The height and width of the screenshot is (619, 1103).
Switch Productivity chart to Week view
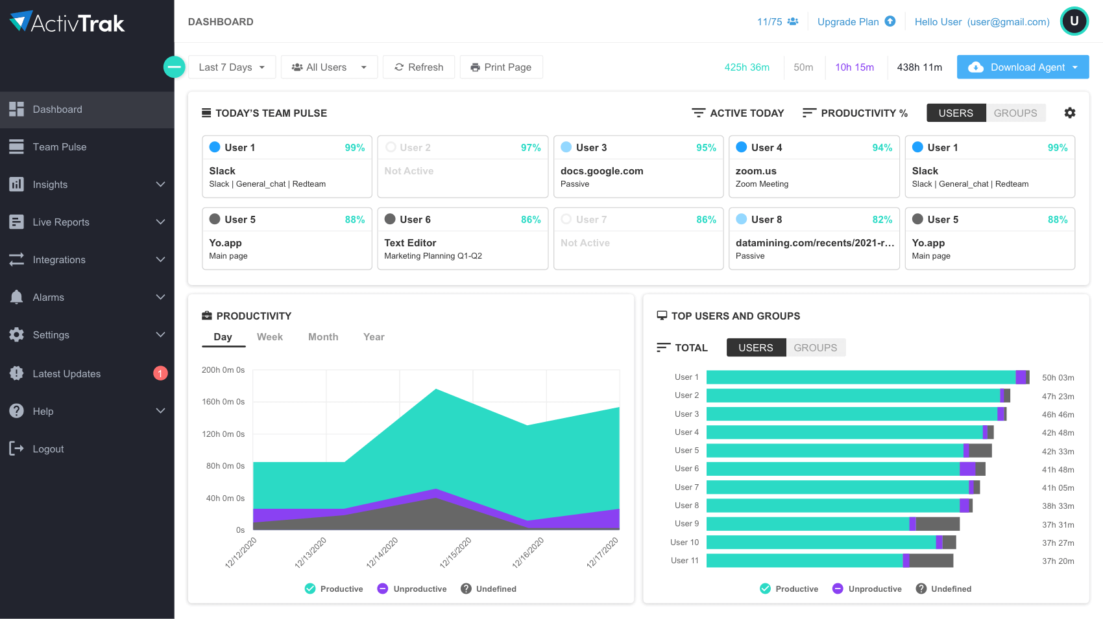pos(270,336)
